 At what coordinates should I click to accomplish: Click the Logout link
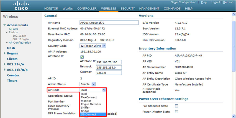pyautogui.click(x=216, y=2)
